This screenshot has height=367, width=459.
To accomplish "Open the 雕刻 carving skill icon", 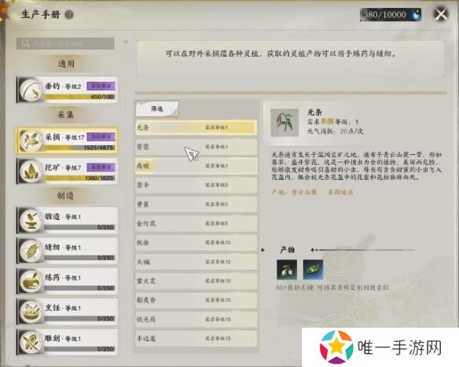I will click(31, 342).
